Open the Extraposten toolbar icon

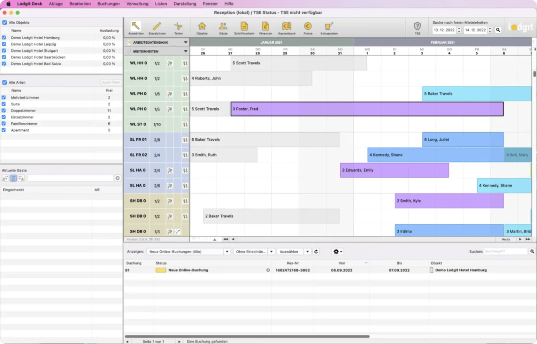[x=329, y=26]
